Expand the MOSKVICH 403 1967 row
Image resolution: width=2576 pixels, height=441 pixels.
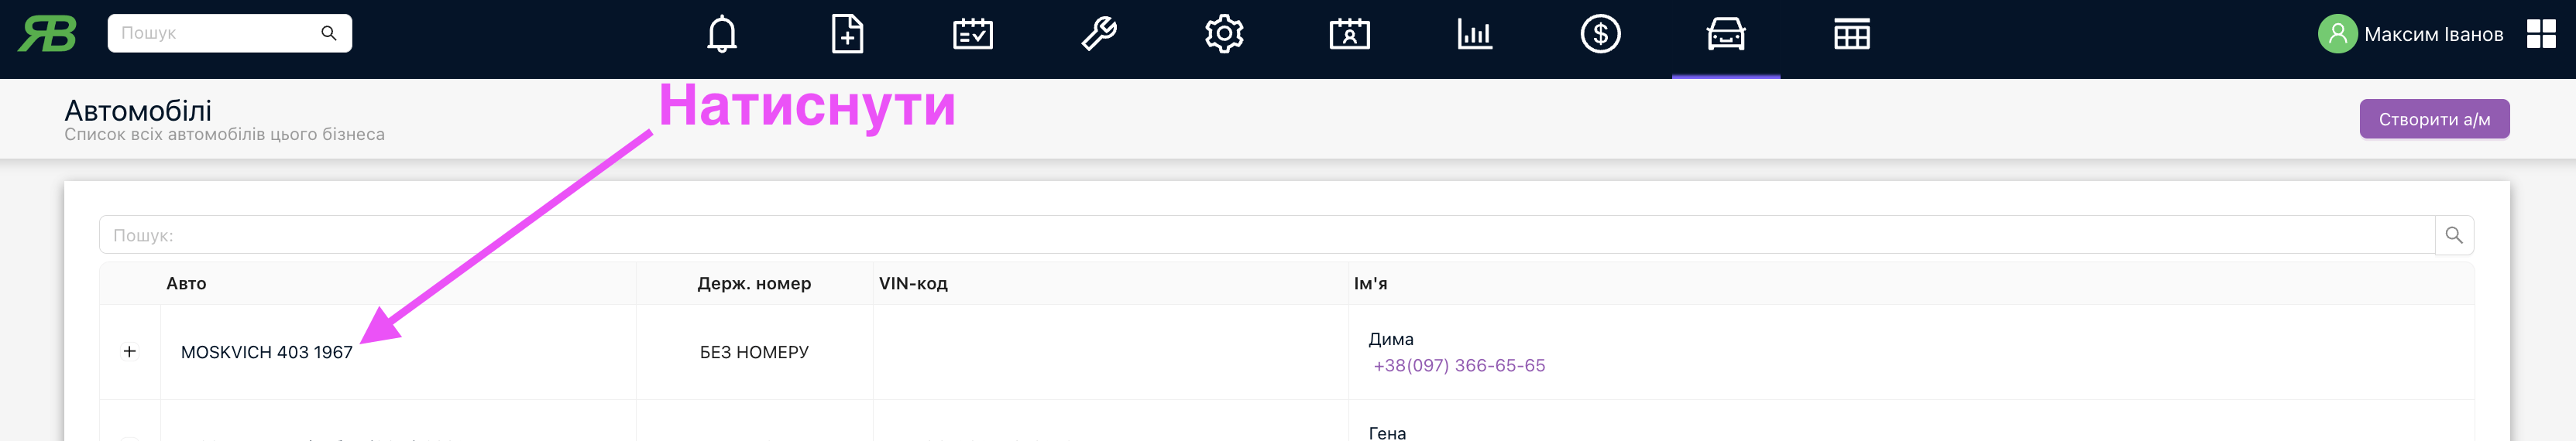[130, 352]
